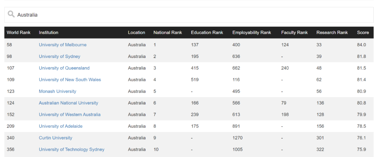Click faculty rank 124 in Melbourne row

pyautogui.click(x=285, y=45)
